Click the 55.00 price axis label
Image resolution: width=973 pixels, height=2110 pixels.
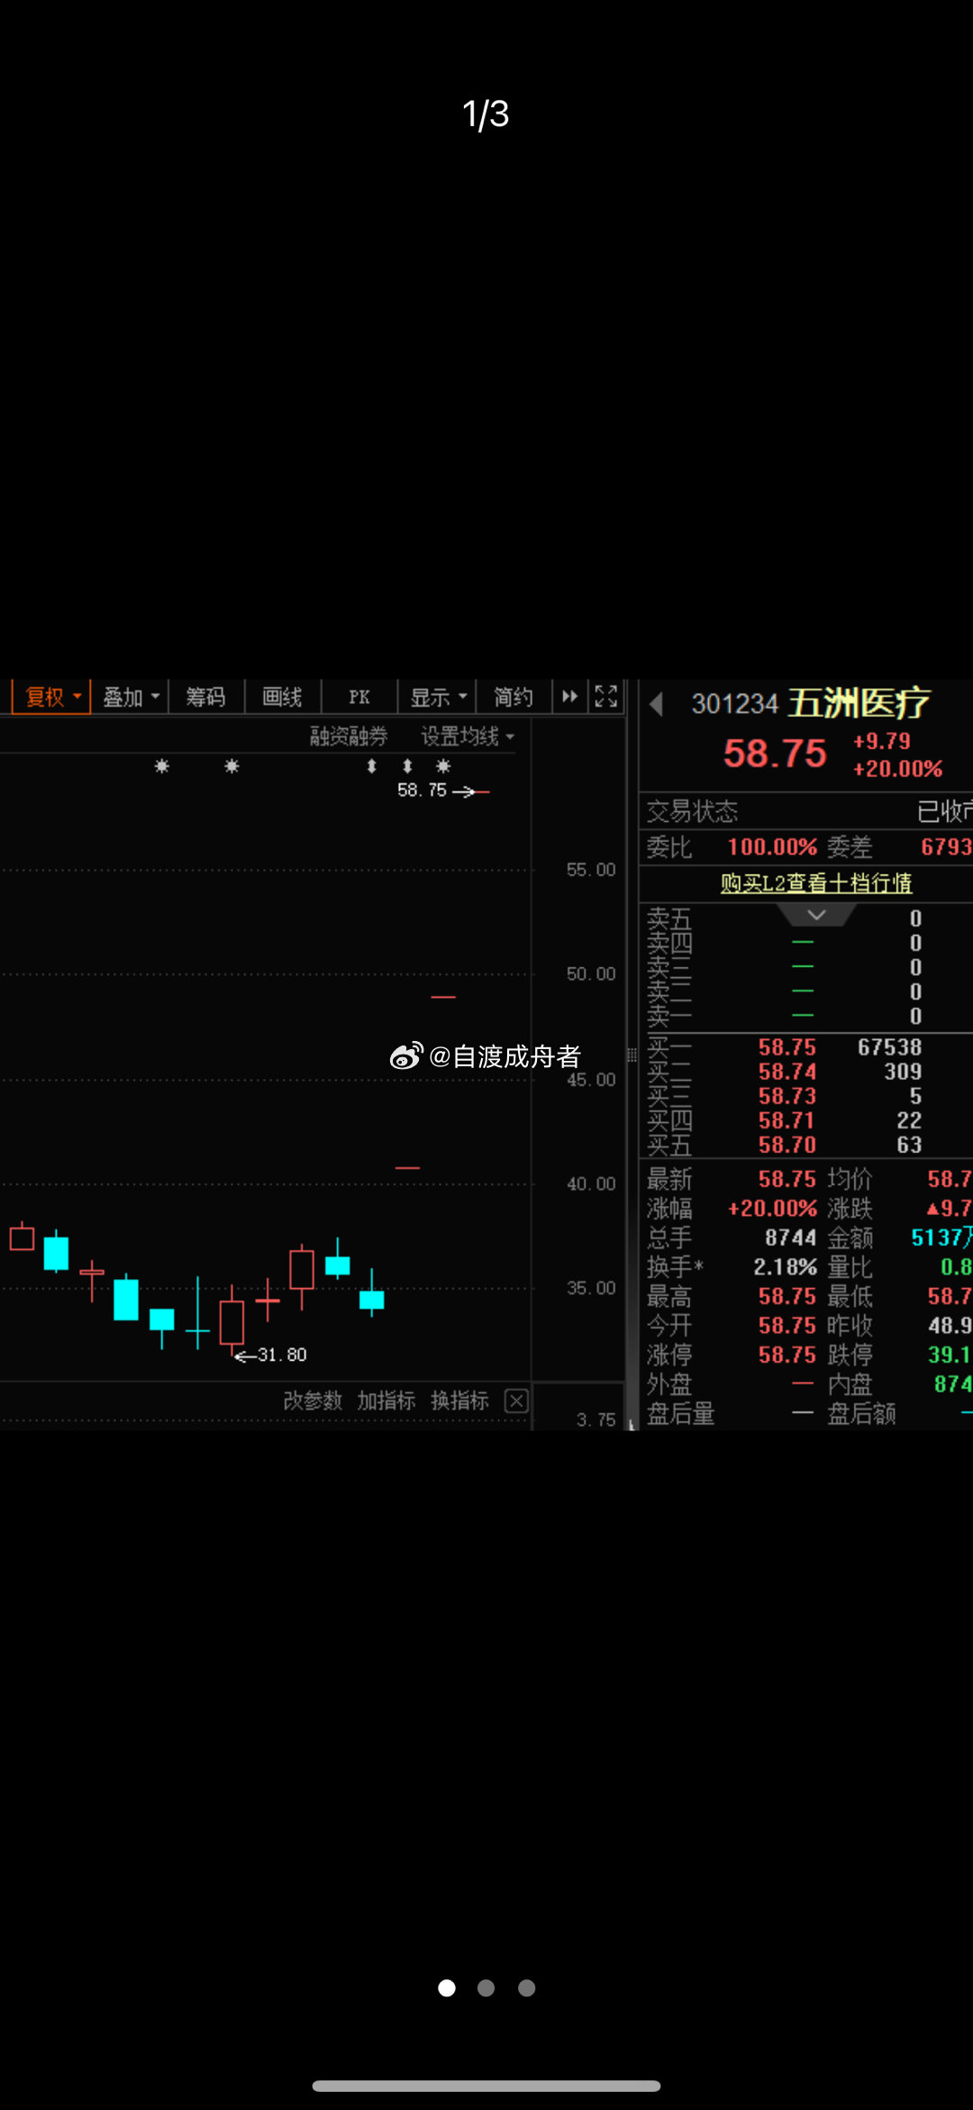tap(591, 870)
